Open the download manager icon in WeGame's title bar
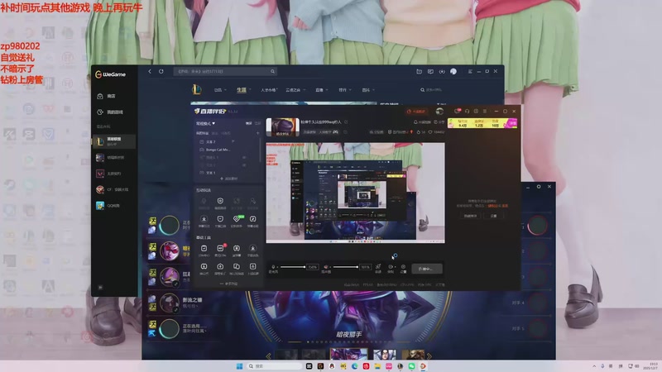Image resolution: width=662 pixels, height=372 pixels. 442,72
